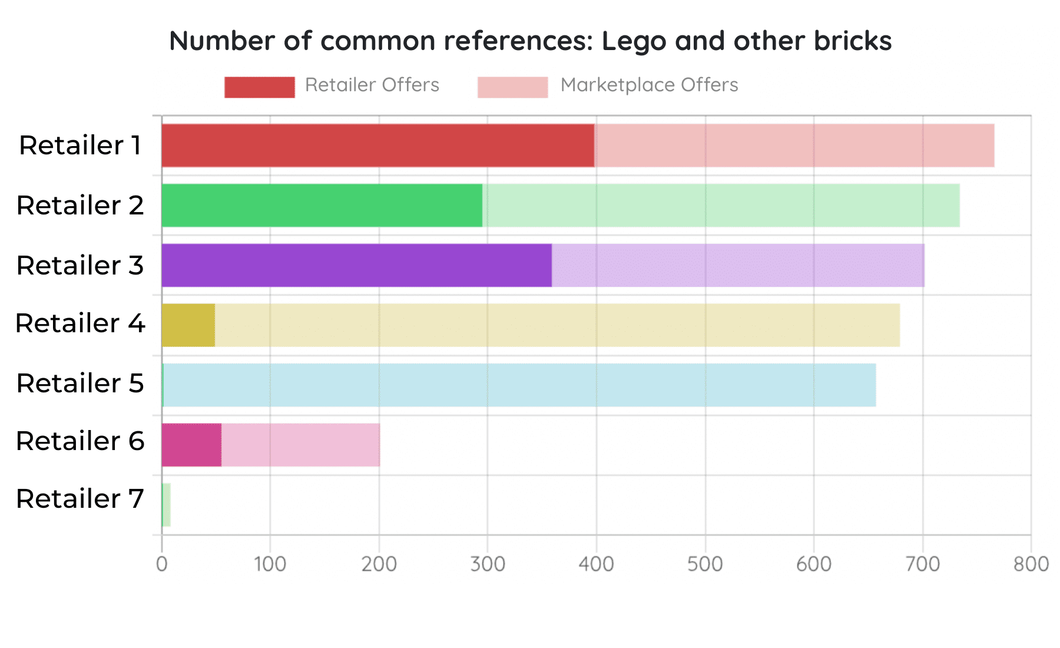Select Retailer 7 tiny green bar

point(166,505)
